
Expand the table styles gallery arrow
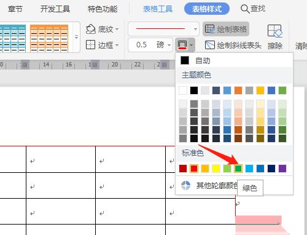(x=76, y=37)
